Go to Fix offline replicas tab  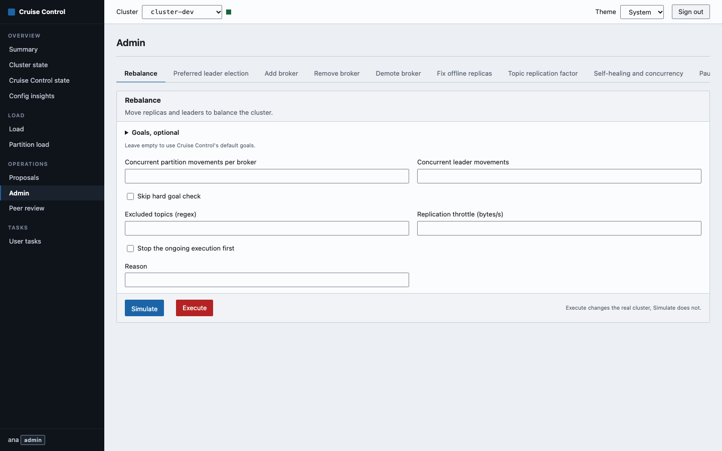point(464,73)
